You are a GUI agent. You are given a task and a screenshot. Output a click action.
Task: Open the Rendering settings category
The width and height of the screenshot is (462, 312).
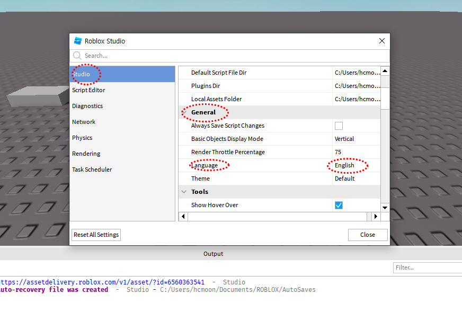(x=122, y=154)
